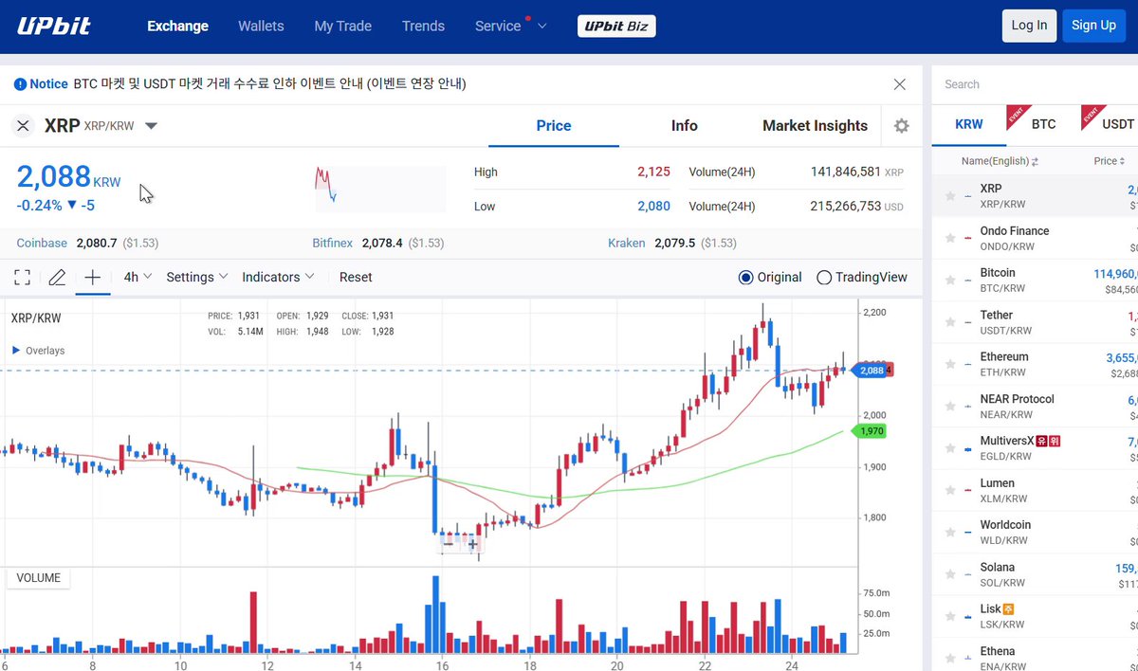Select the BTC market tab
1138x671 pixels.
pos(1043,124)
